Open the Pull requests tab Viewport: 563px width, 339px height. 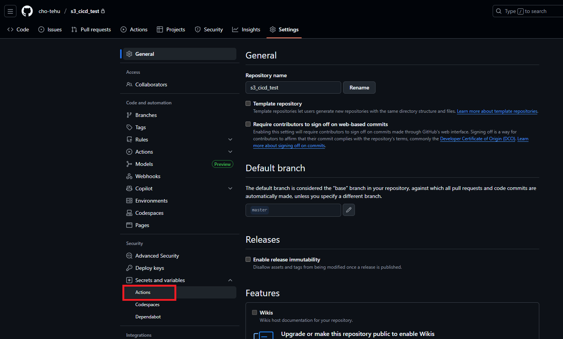(91, 29)
